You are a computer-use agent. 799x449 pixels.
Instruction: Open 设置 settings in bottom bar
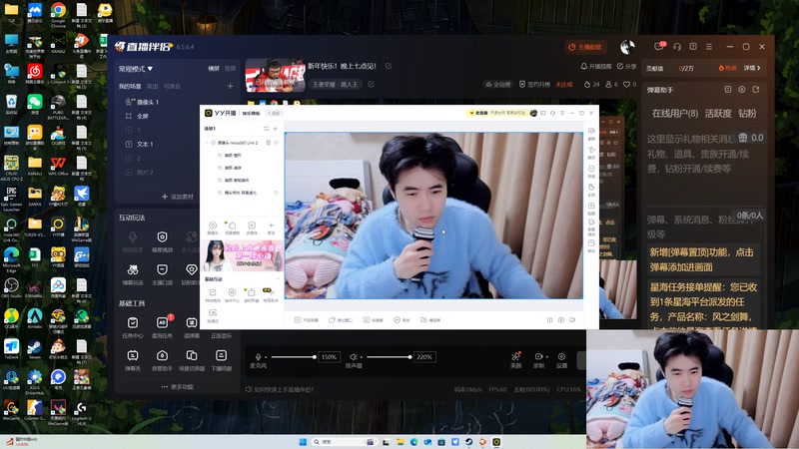pos(561,359)
